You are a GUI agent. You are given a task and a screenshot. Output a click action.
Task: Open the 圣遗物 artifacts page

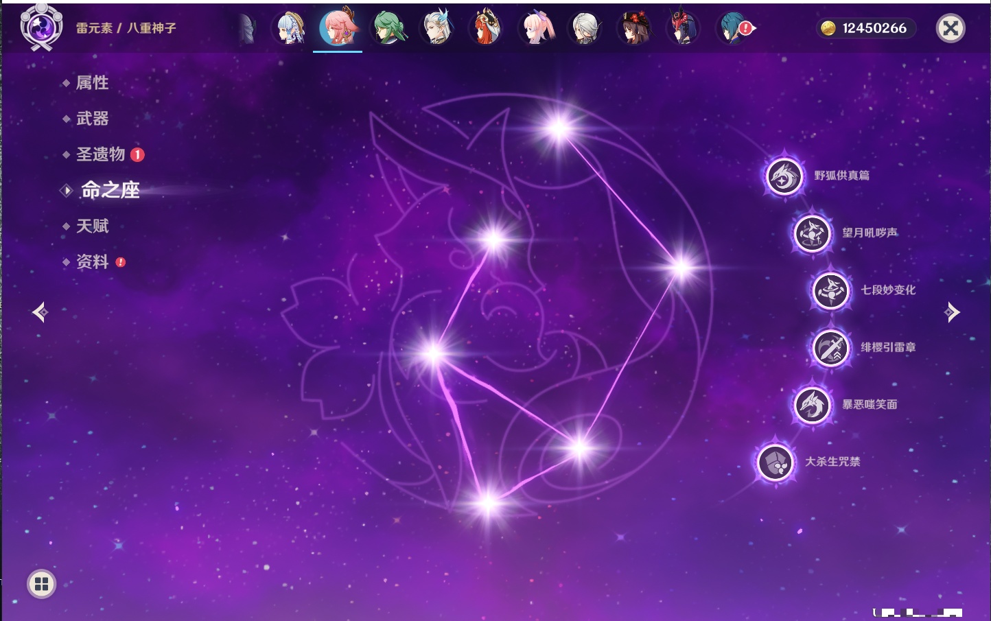pos(100,154)
